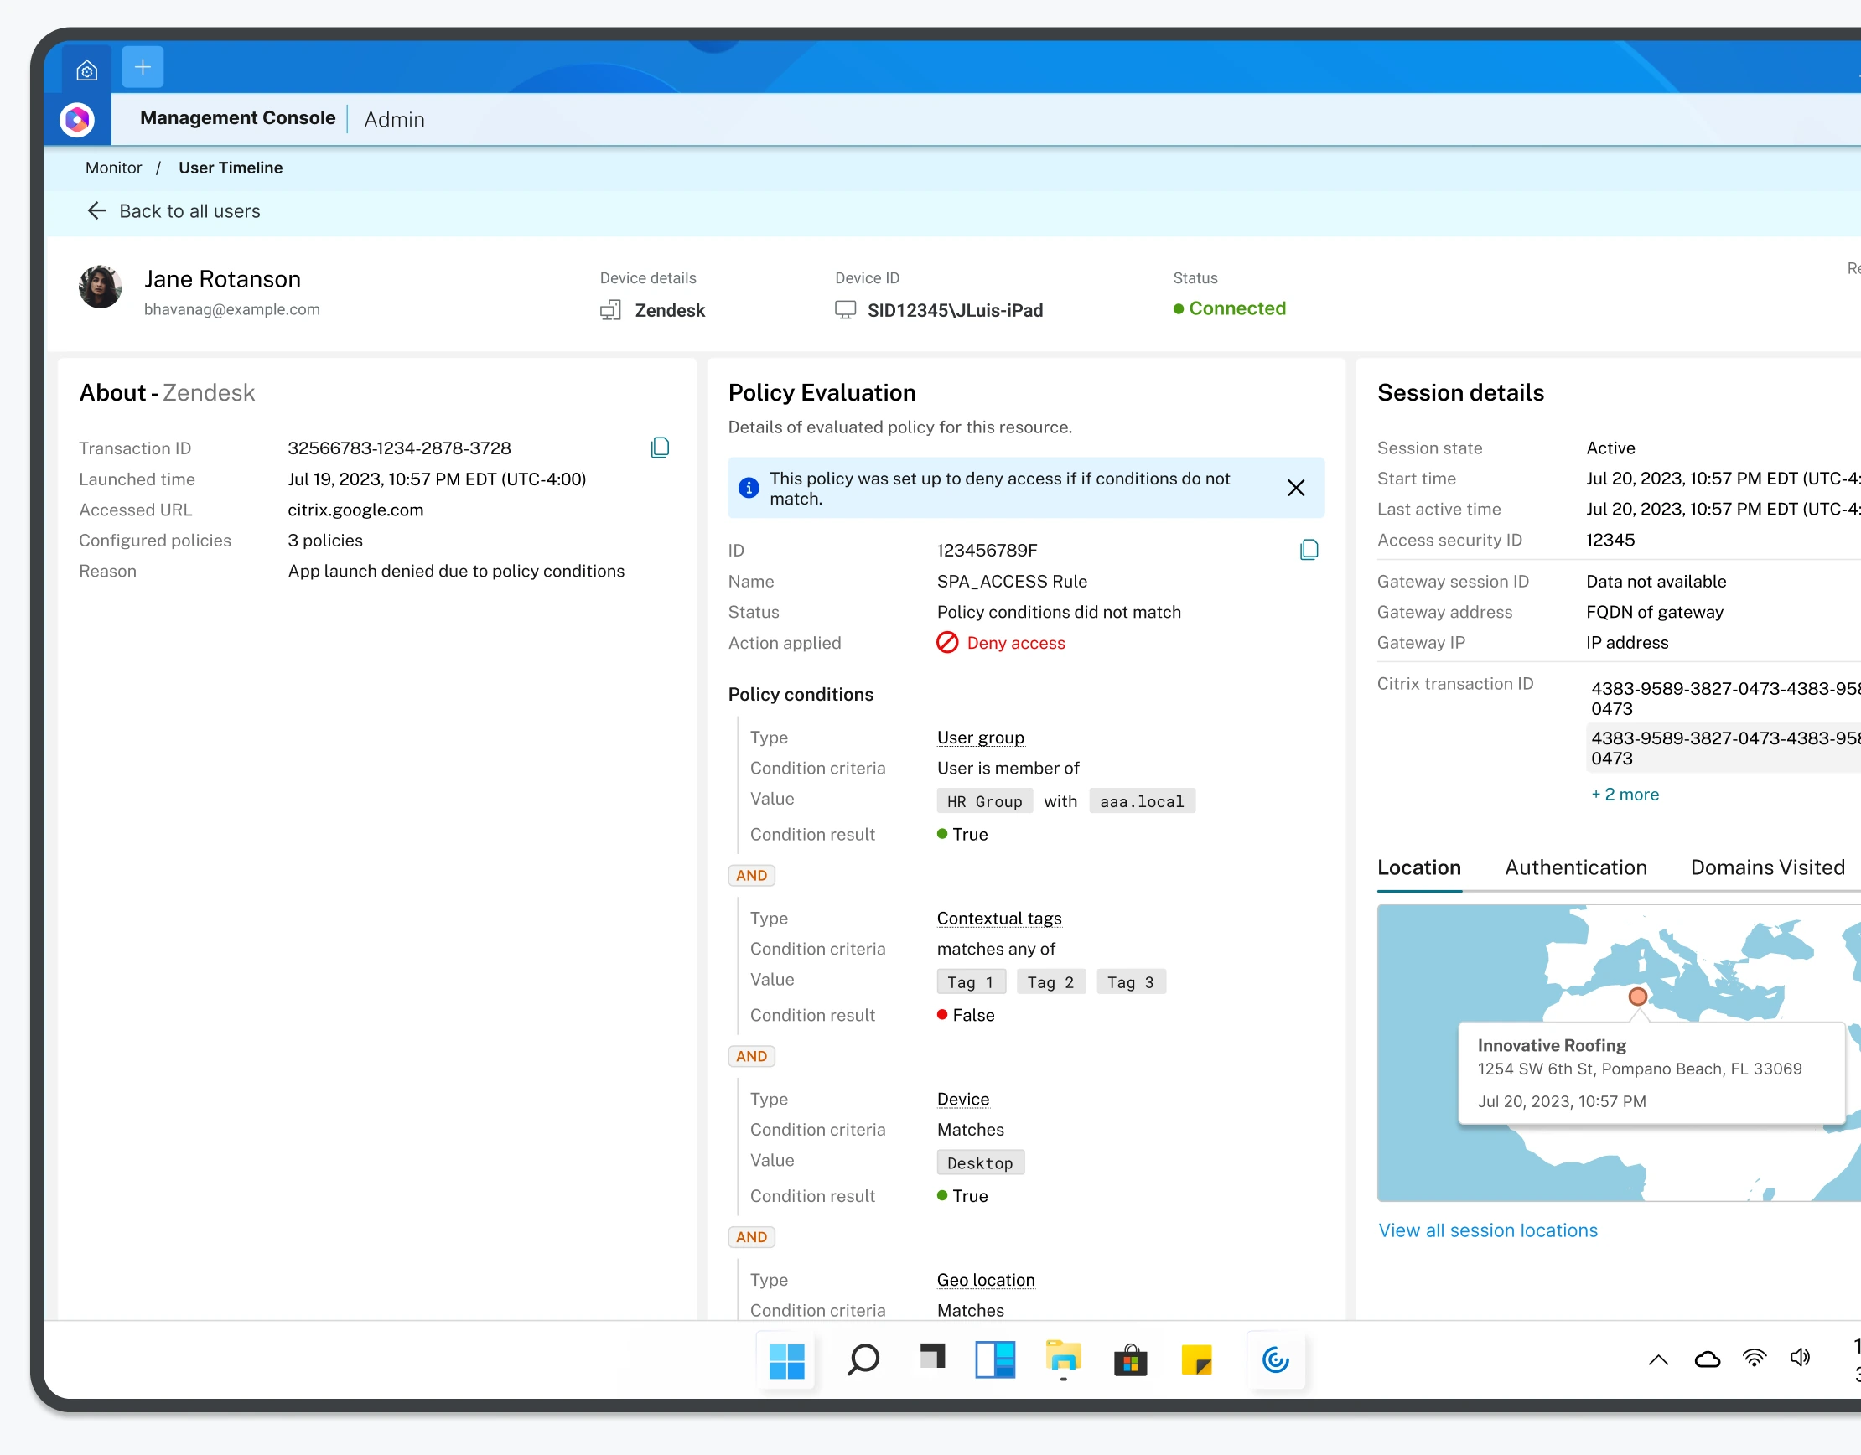Add a new tab with plus button
1861x1455 pixels.
[x=143, y=66]
